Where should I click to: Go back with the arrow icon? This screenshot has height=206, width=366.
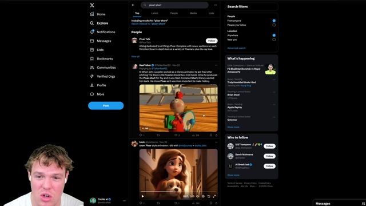tap(133, 5)
